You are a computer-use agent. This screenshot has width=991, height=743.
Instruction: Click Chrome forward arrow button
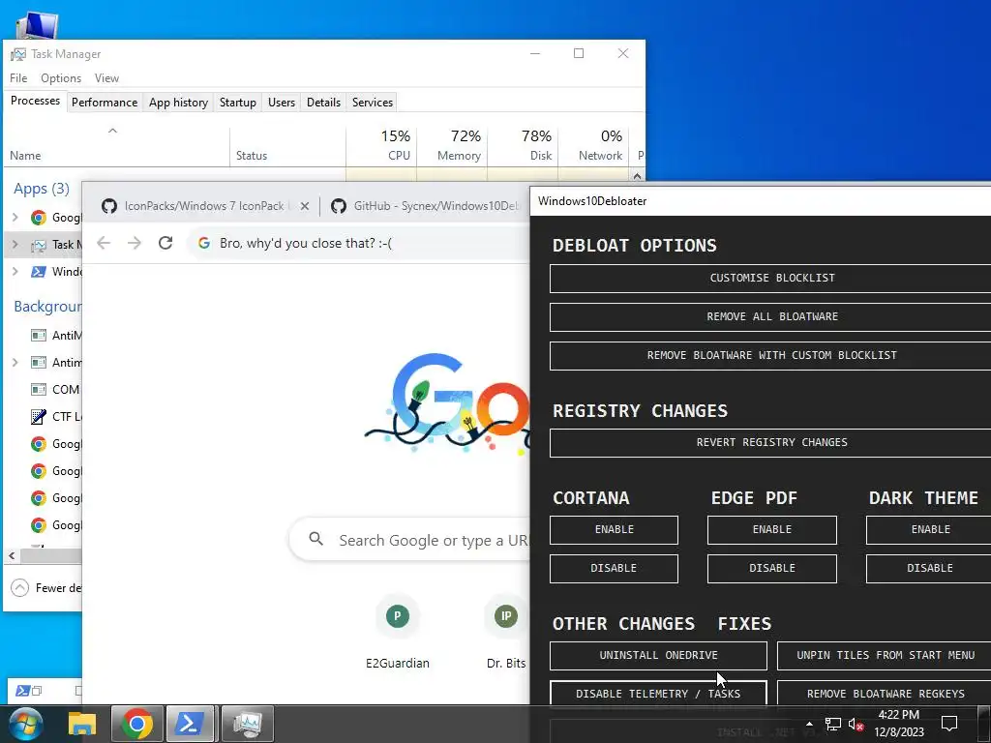coord(134,243)
